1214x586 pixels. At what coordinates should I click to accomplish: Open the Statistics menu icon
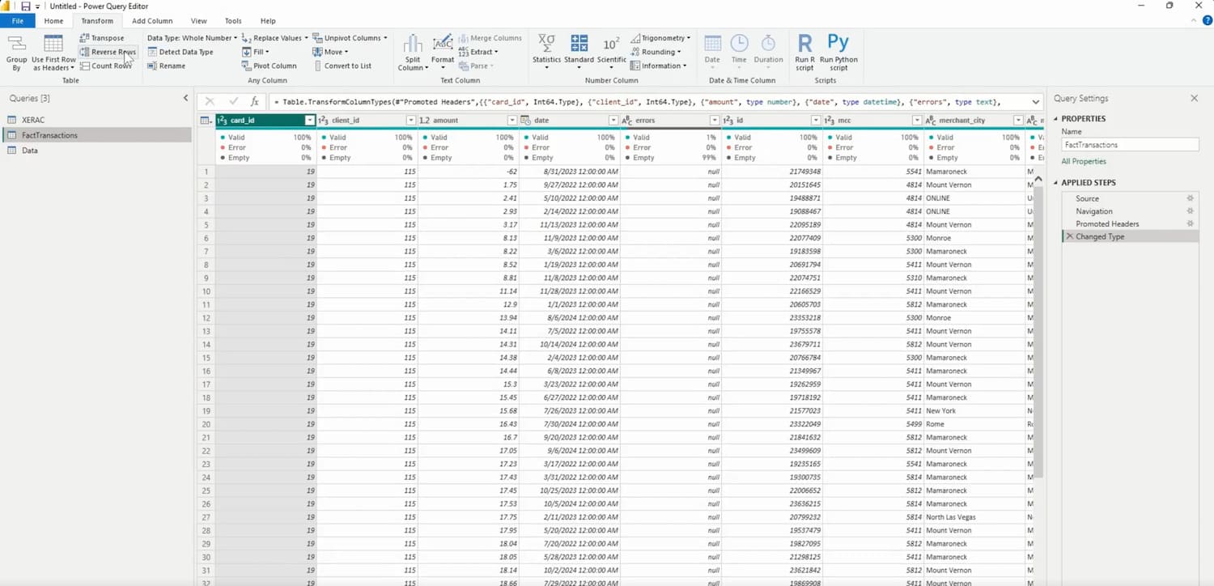tap(546, 44)
